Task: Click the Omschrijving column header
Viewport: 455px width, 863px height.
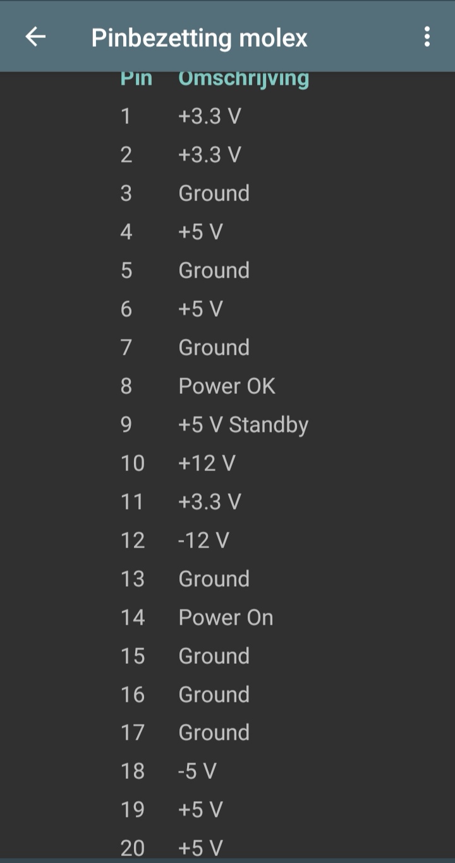Action: coord(243,79)
